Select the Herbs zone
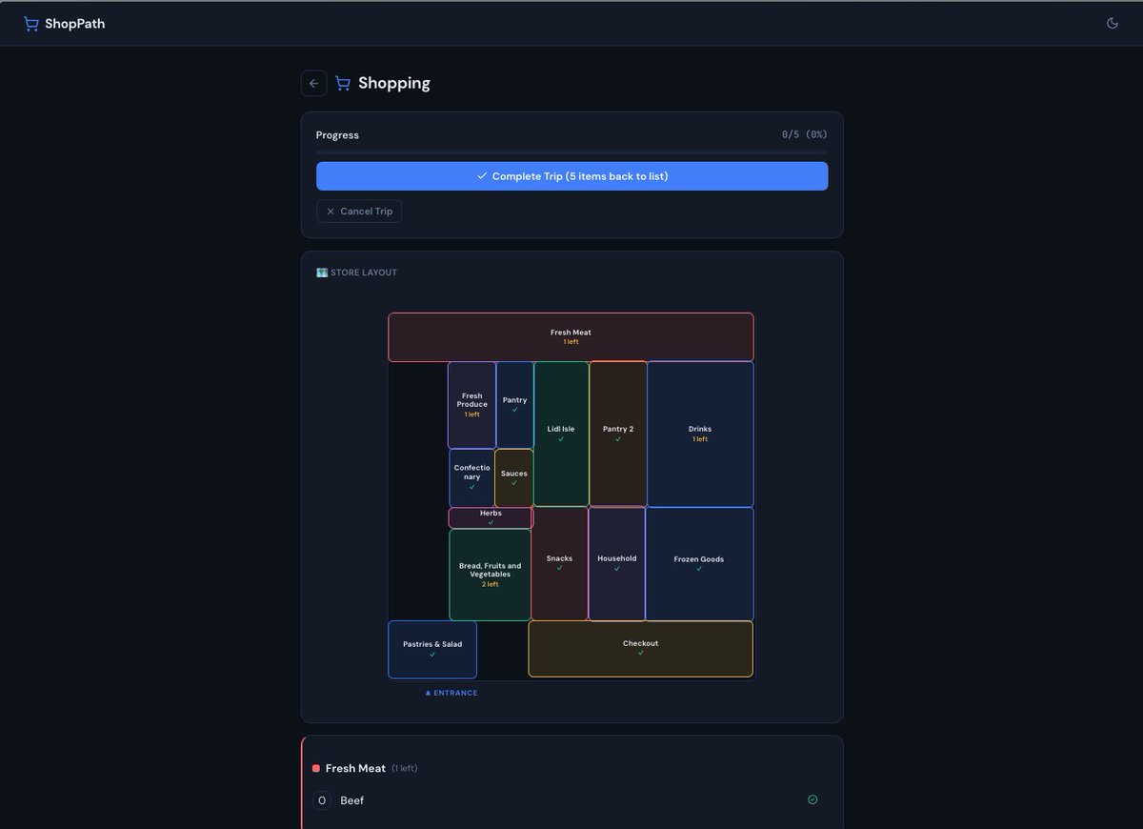The height and width of the screenshot is (829, 1143). point(491,517)
